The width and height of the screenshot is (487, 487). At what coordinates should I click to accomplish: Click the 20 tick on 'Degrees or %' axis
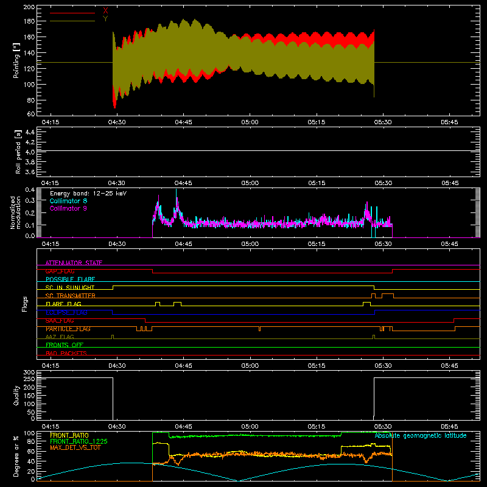(x=31, y=471)
